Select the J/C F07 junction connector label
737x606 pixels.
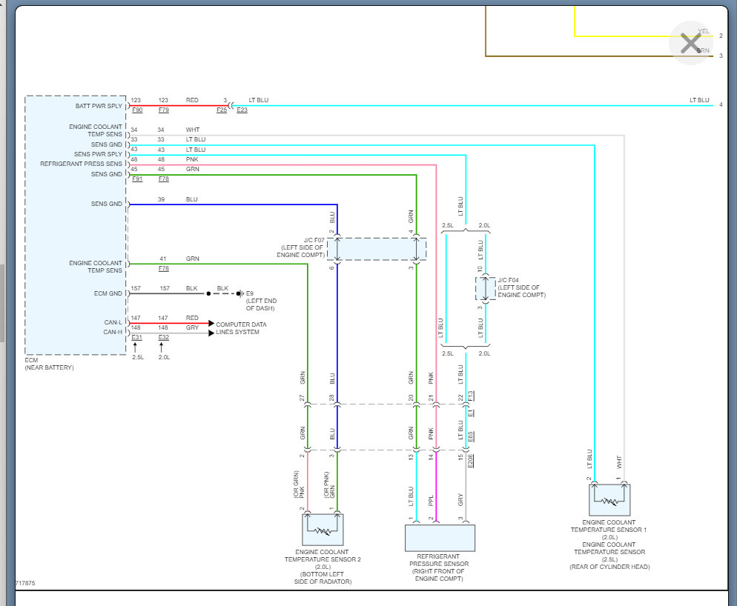301,247
